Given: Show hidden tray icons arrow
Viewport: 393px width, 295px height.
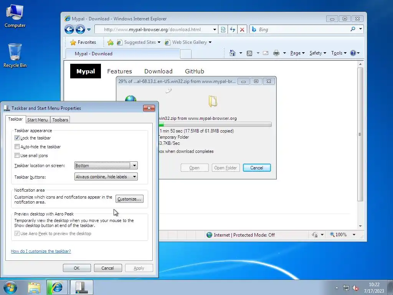Looking at the screenshot, I should coord(337,288).
